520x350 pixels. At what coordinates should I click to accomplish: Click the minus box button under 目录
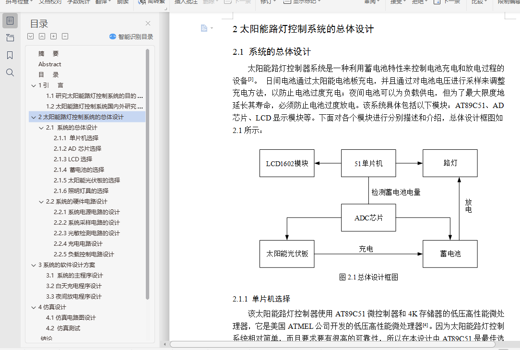pos(65,36)
